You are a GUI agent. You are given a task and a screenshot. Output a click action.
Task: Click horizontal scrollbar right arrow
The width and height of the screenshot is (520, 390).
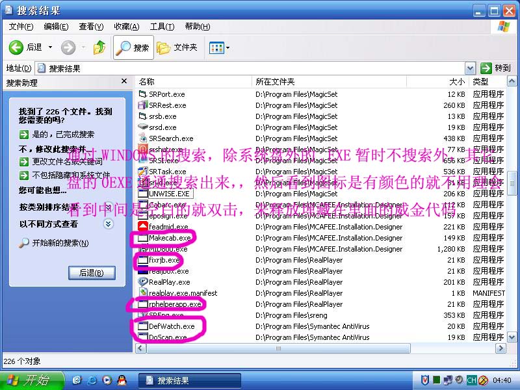tap(500, 348)
